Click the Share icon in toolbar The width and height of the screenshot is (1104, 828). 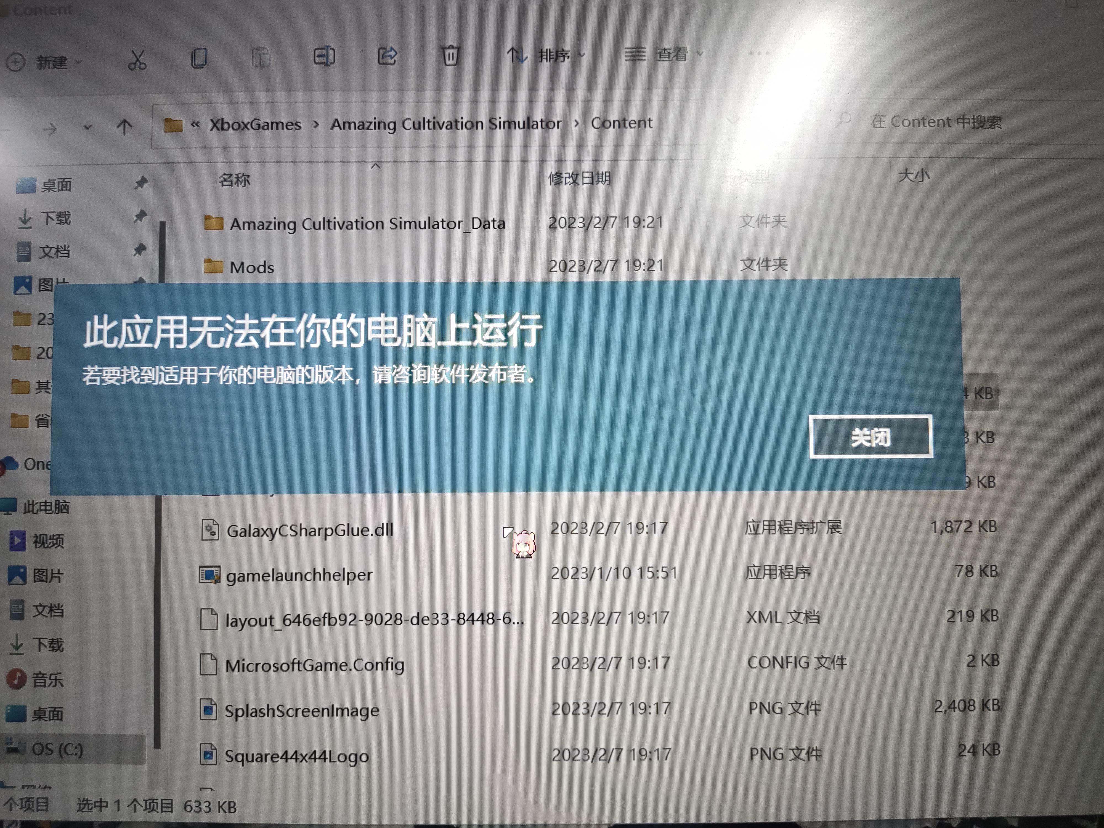[387, 55]
